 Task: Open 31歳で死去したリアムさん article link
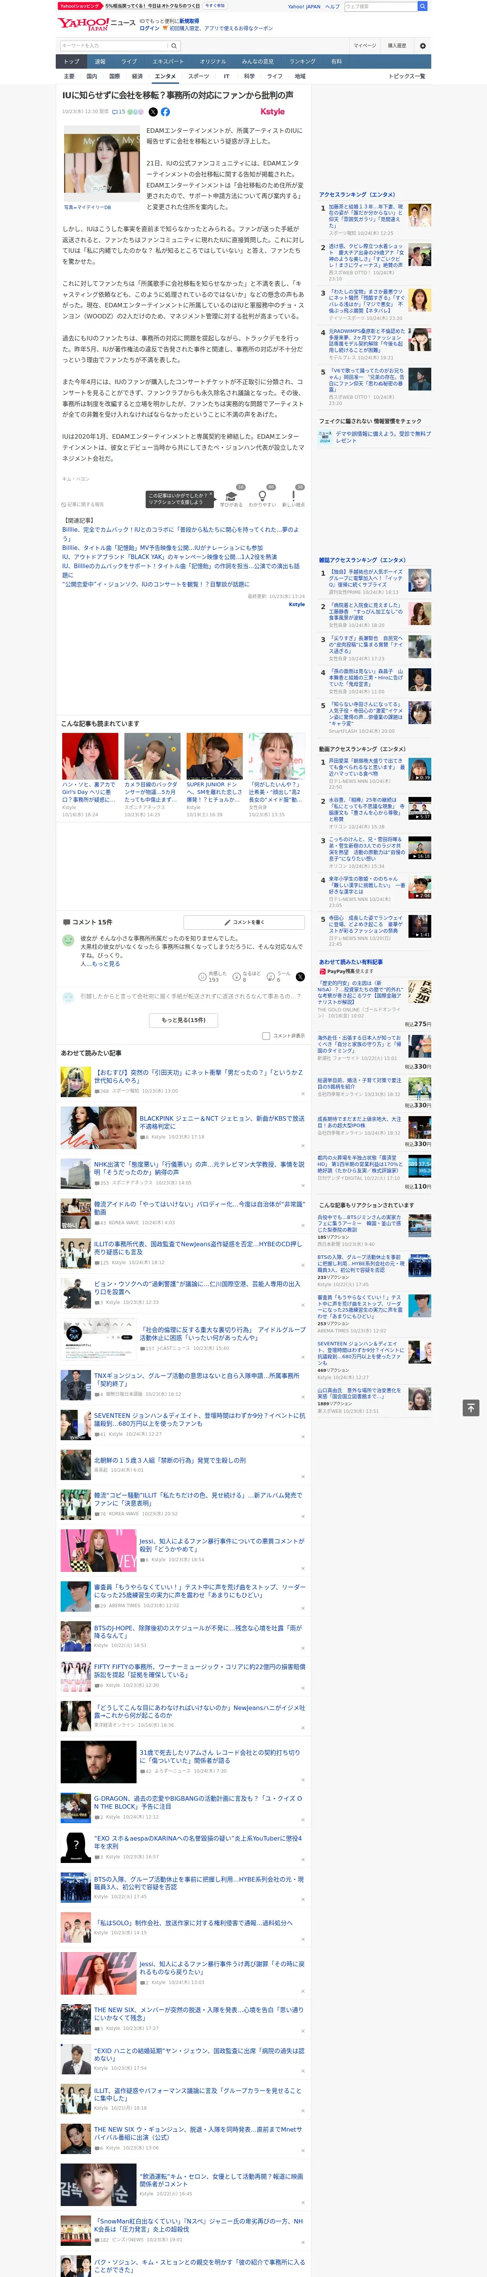tap(220, 1756)
